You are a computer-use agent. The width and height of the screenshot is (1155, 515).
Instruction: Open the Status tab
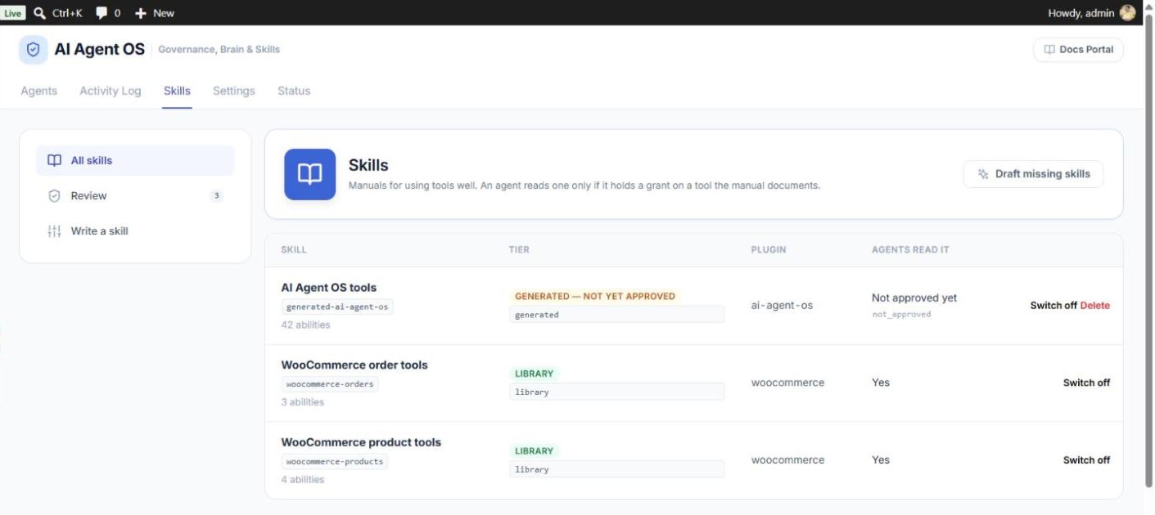pos(294,91)
